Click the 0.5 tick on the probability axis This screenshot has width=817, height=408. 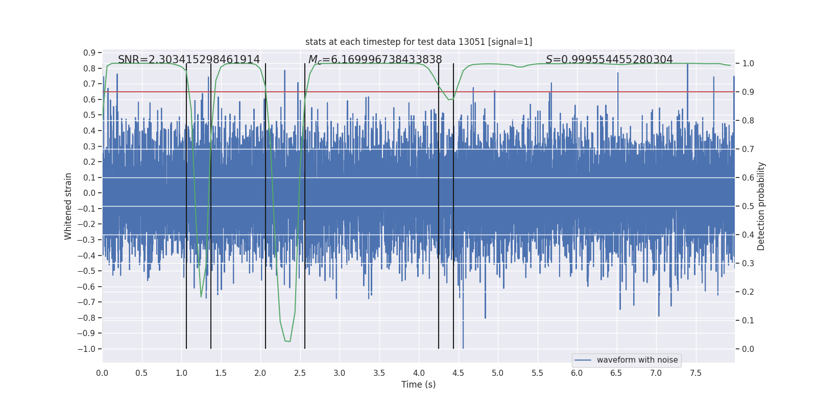click(748, 207)
